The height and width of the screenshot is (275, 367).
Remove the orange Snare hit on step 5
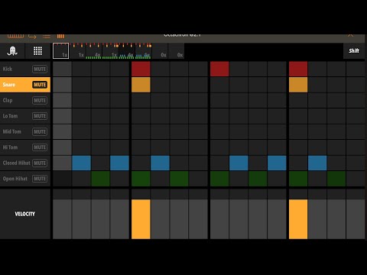pos(141,85)
